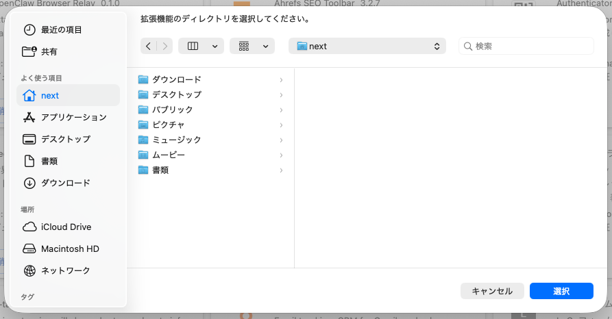Go back with the left arrow button
Image resolution: width=612 pixels, height=319 pixels.
[x=149, y=46]
